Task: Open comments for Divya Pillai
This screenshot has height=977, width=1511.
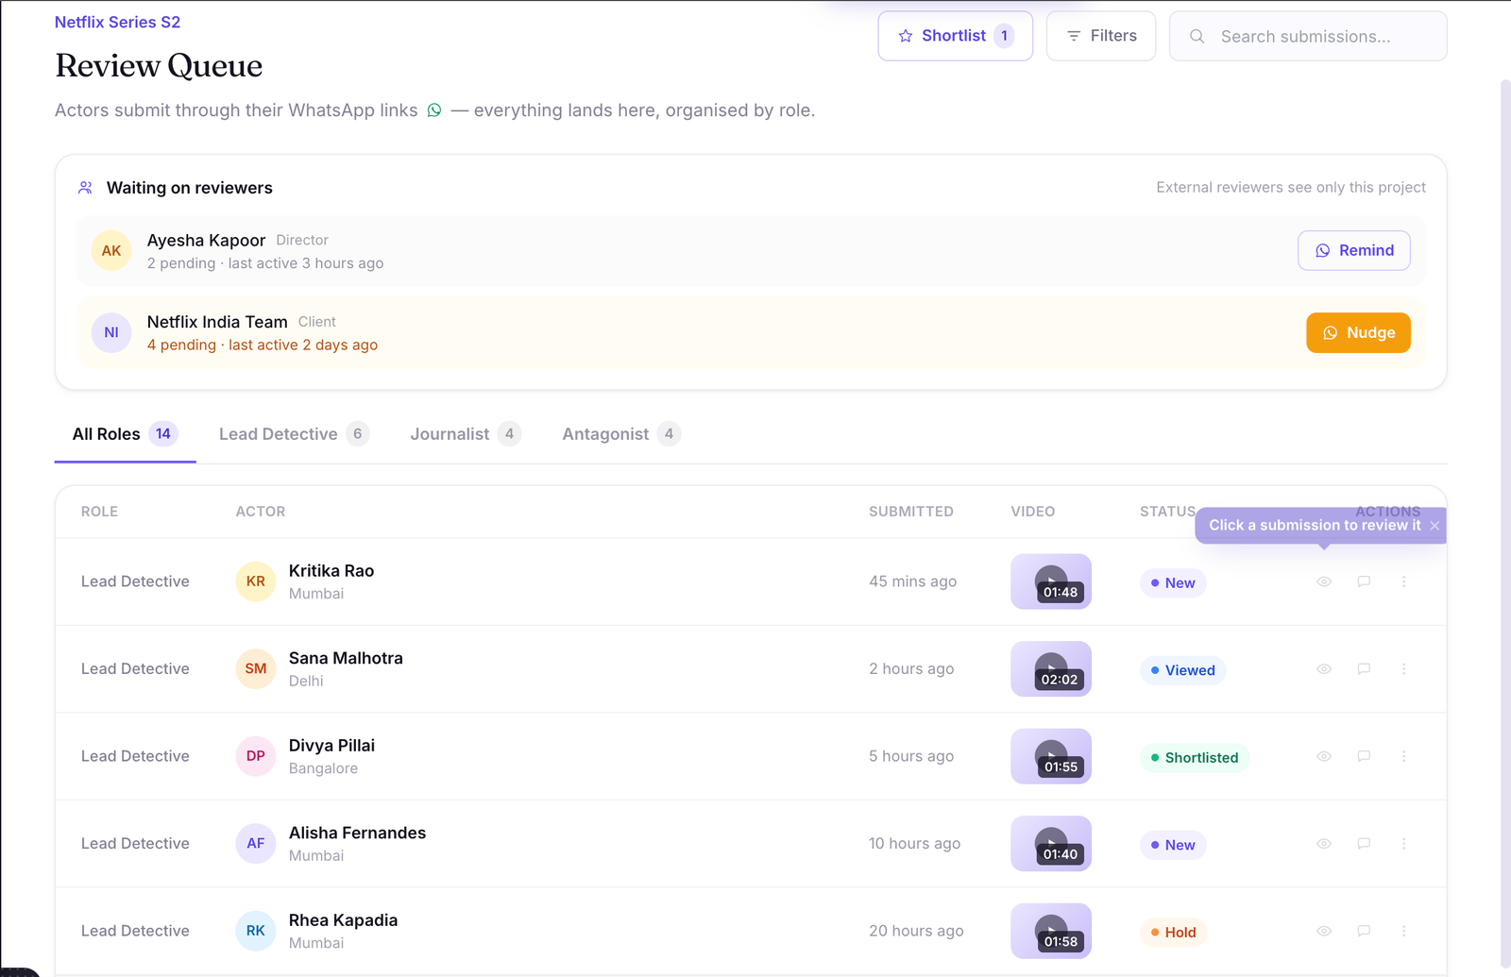Action: [x=1364, y=756]
